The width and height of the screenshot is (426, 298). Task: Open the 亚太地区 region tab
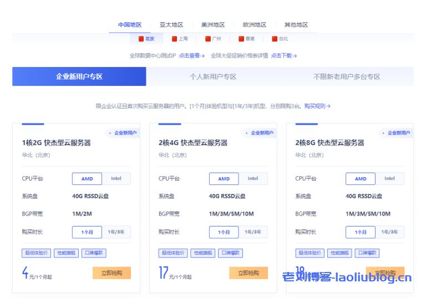point(171,24)
